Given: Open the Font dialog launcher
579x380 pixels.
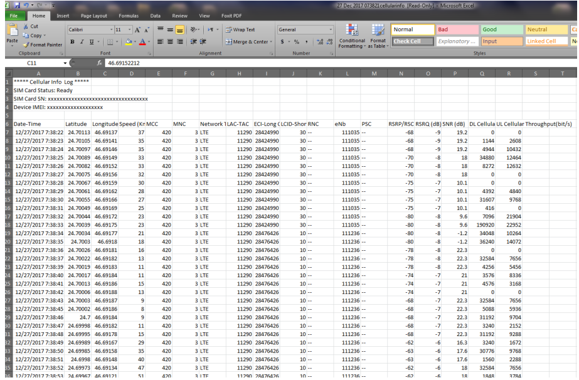Looking at the screenshot, I should pos(149,53).
